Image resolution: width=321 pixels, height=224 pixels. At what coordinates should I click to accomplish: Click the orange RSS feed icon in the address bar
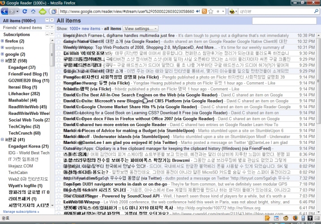pyautogui.click(x=204, y=12)
